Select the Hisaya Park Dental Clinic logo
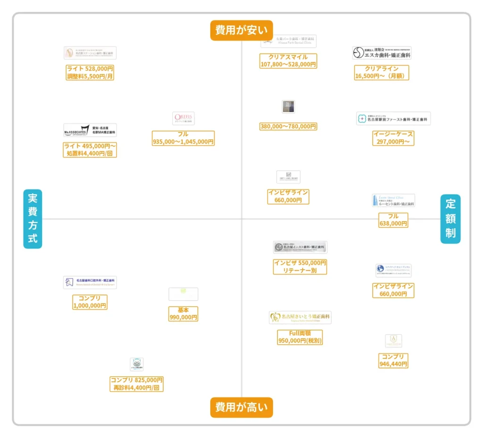This screenshot has height=438, width=483. [288, 41]
